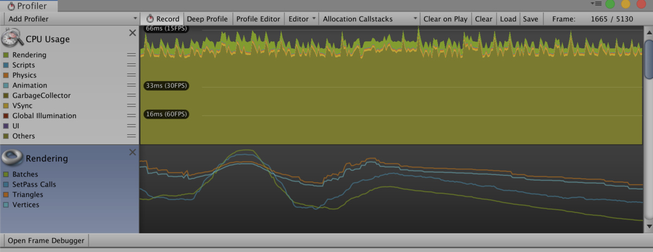Click the Profiler tab stopwatch icon
Screen dimensions: 653x252
[x=10, y=6]
